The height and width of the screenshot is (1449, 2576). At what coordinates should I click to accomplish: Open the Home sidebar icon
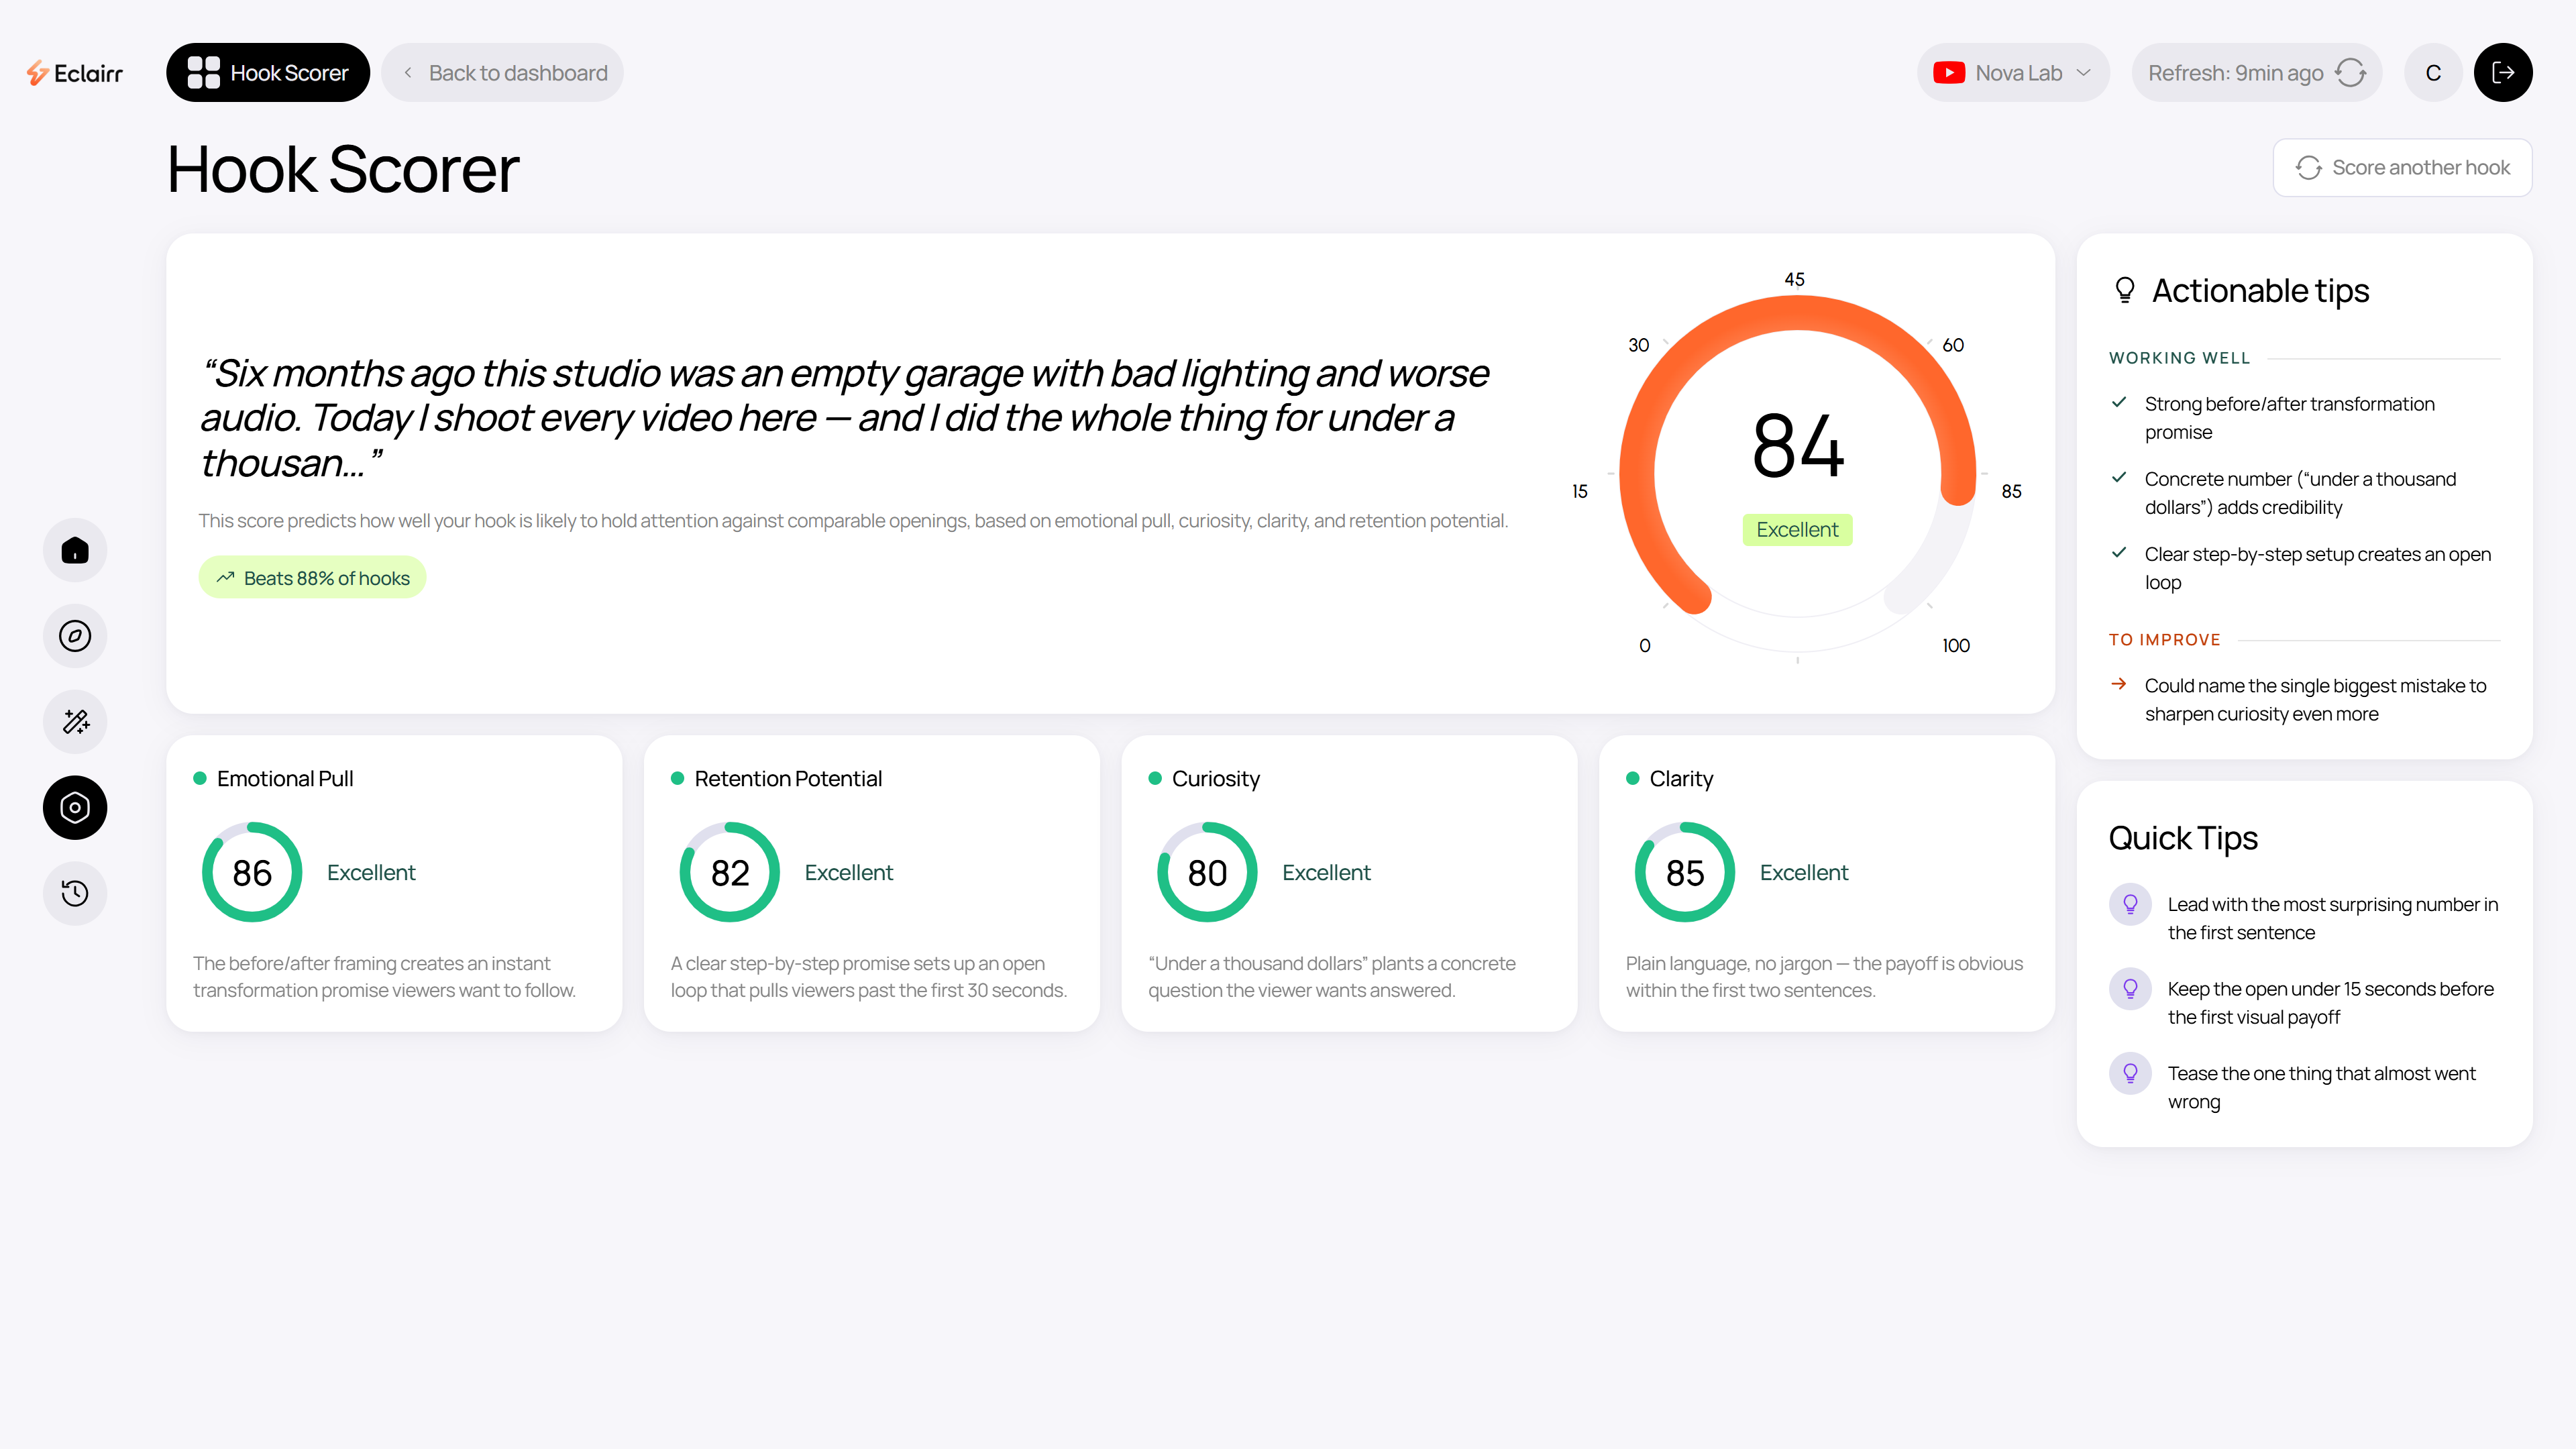pos(75,550)
